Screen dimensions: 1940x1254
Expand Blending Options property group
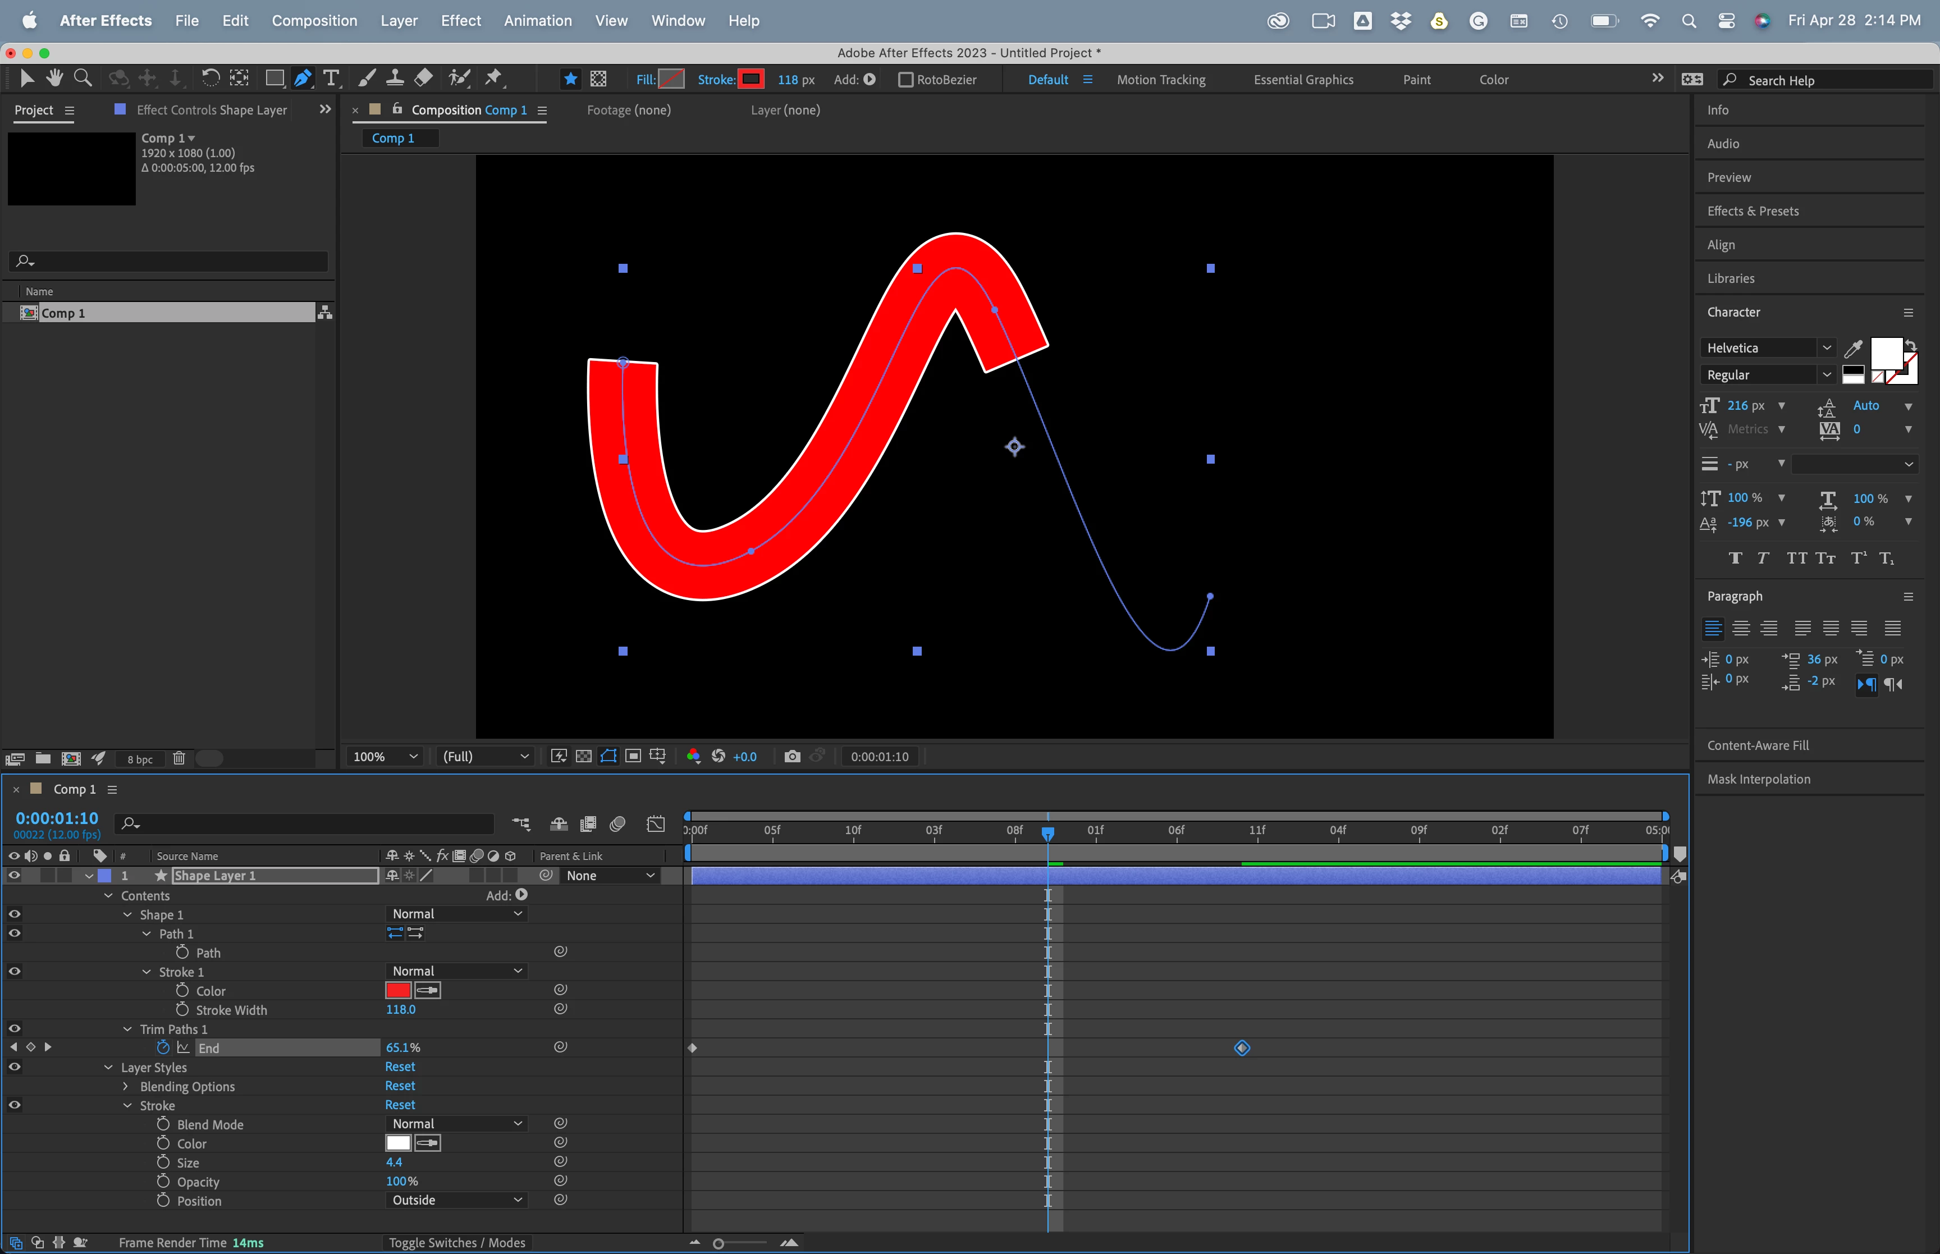click(x=126, y=1086)
